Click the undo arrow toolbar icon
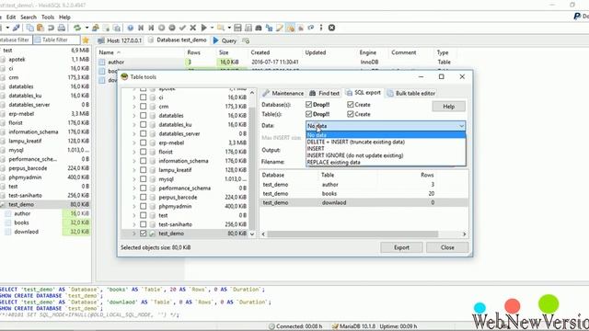The width and height of the screenshot is (589, 331). pyautogui.click(x=51, y=28)
